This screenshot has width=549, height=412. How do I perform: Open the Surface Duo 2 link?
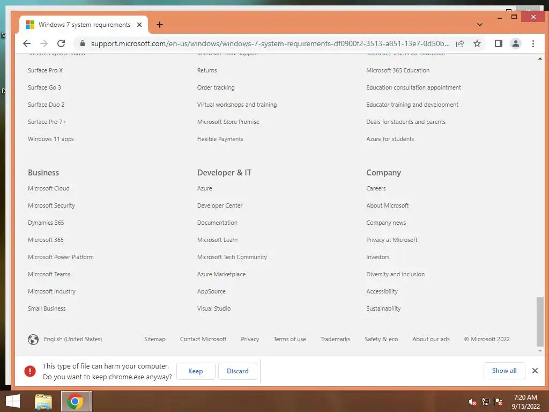pyautogui.click(x=46, y=105)
